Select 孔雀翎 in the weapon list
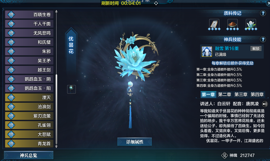This screenshot has width=270, height=161. pos(29,125)
